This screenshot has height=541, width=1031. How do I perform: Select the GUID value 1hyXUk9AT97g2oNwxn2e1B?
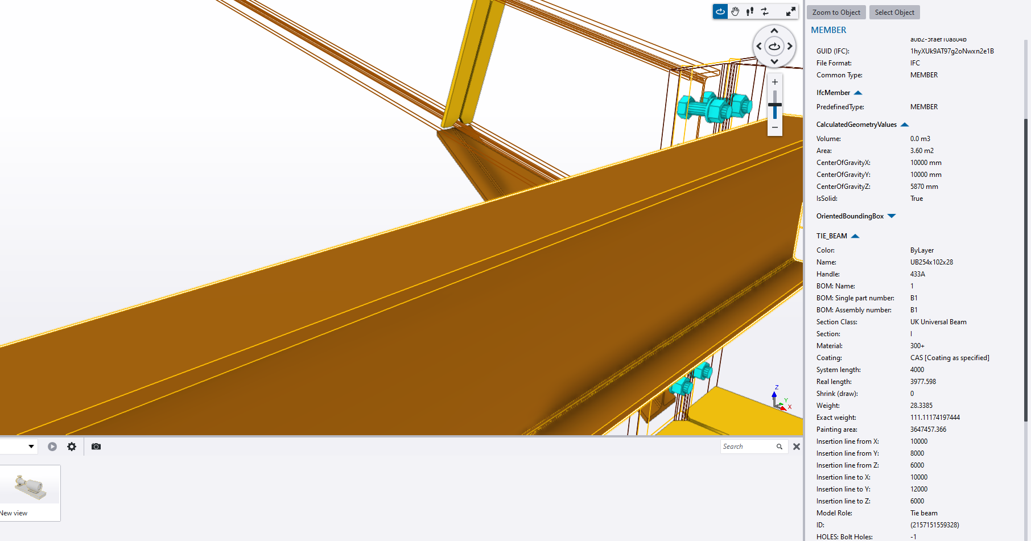coord(952,51)
